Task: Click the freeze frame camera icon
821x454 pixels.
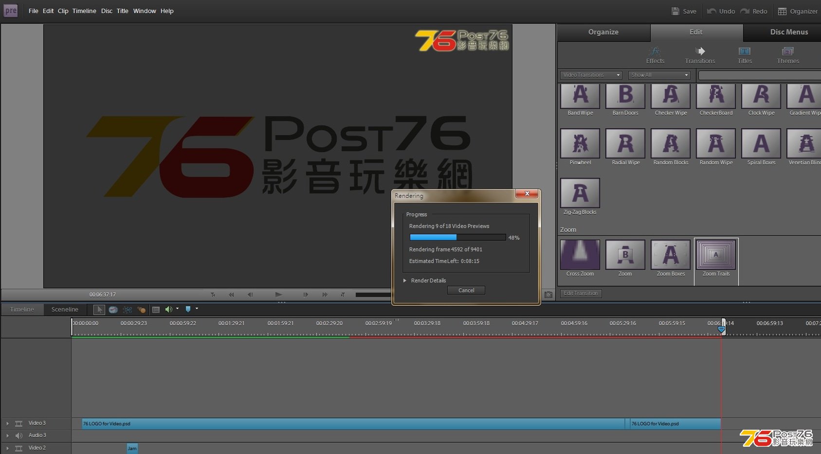Action: 548,295
